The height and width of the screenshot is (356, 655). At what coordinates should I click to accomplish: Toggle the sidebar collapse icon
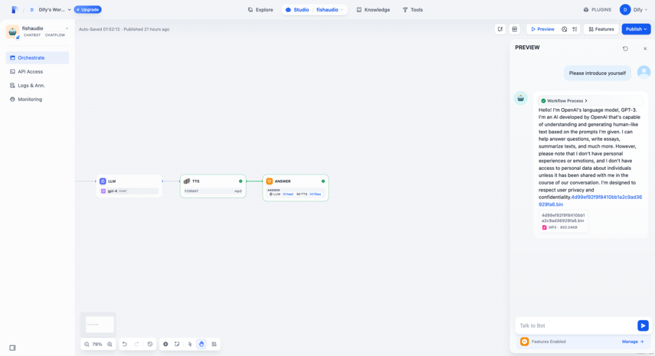tap(12, 348)
